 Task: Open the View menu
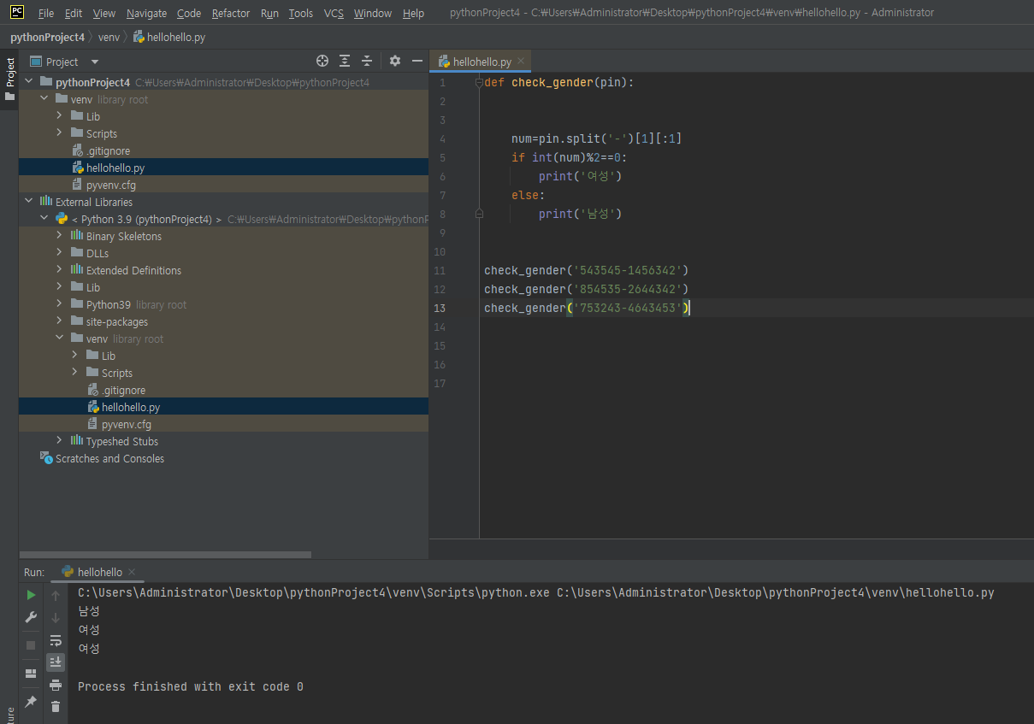pos(104,13)
